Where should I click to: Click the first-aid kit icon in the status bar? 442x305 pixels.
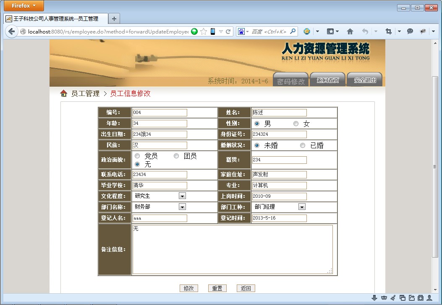pos(421,298)
